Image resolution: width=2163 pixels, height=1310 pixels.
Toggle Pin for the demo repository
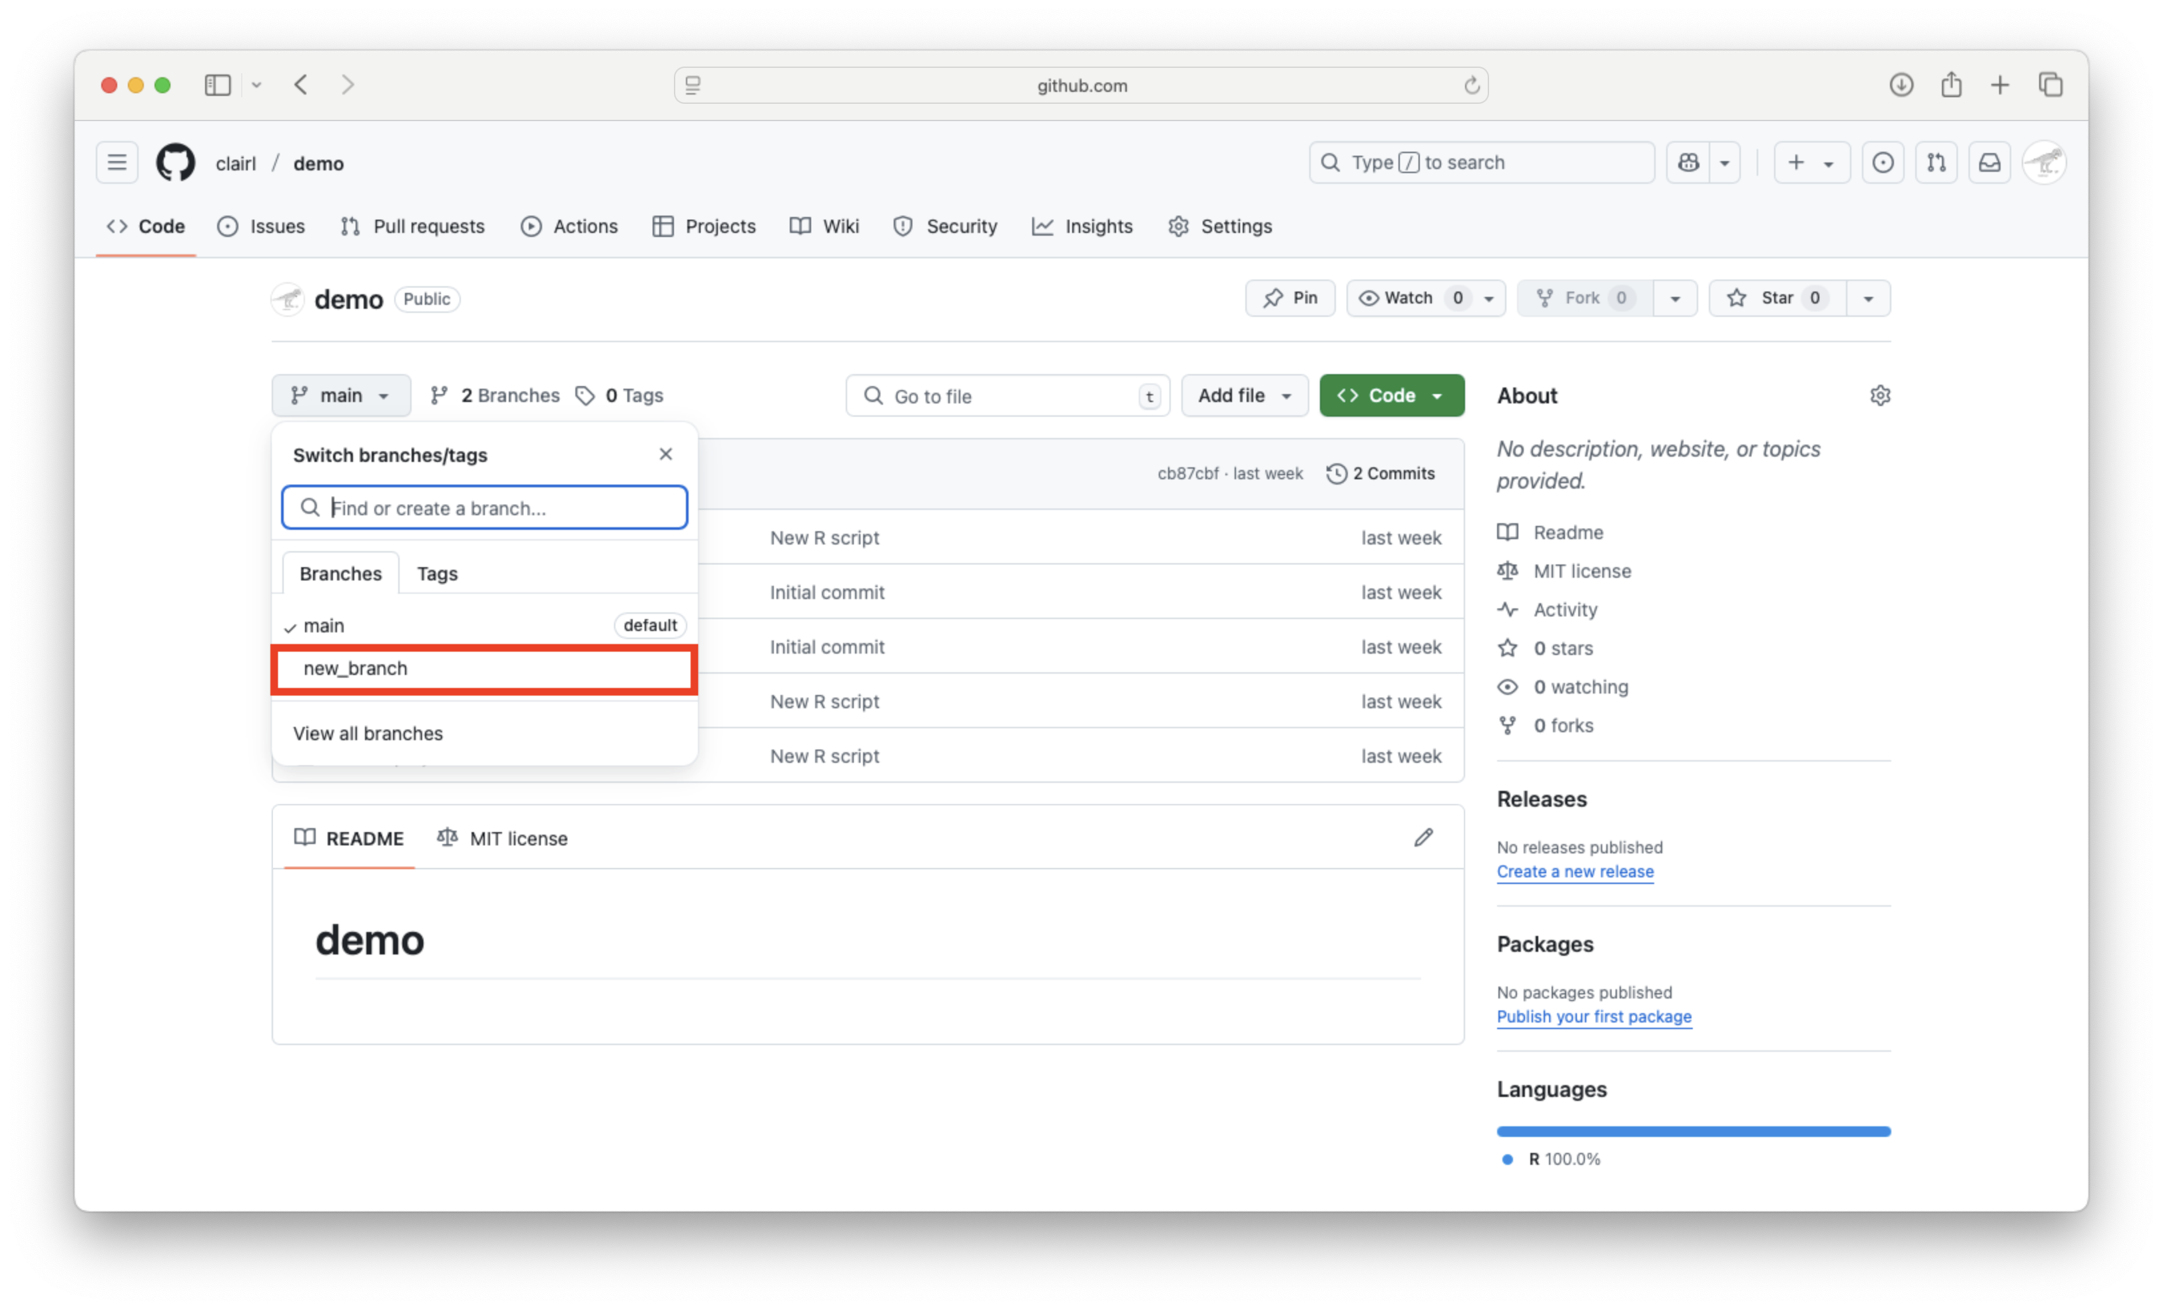[x=1289, y=298]
